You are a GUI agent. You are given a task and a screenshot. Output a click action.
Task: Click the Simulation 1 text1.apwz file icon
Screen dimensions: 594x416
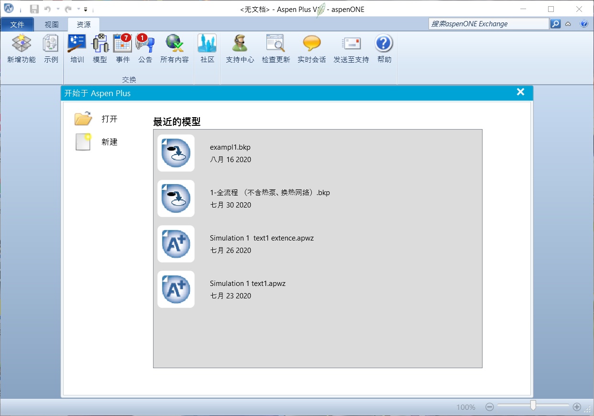click(x=176, y=289)
